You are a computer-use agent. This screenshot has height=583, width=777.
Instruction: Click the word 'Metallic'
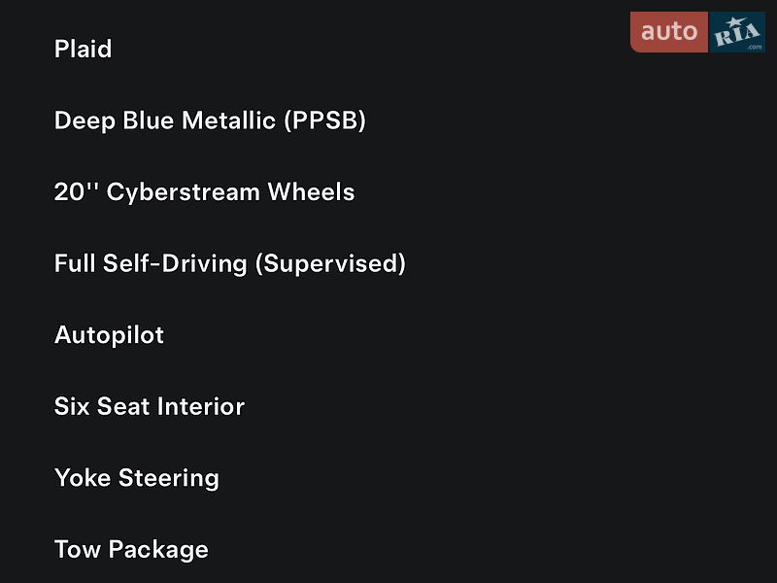[x=228, y=120]
